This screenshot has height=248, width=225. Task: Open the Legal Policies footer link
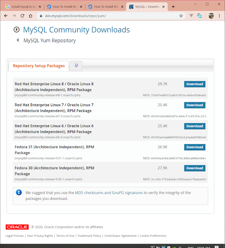pos(15,236)
